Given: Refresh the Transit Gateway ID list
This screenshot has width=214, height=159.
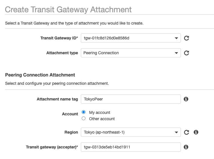Looking at the screenshot, I should [187, 38].
